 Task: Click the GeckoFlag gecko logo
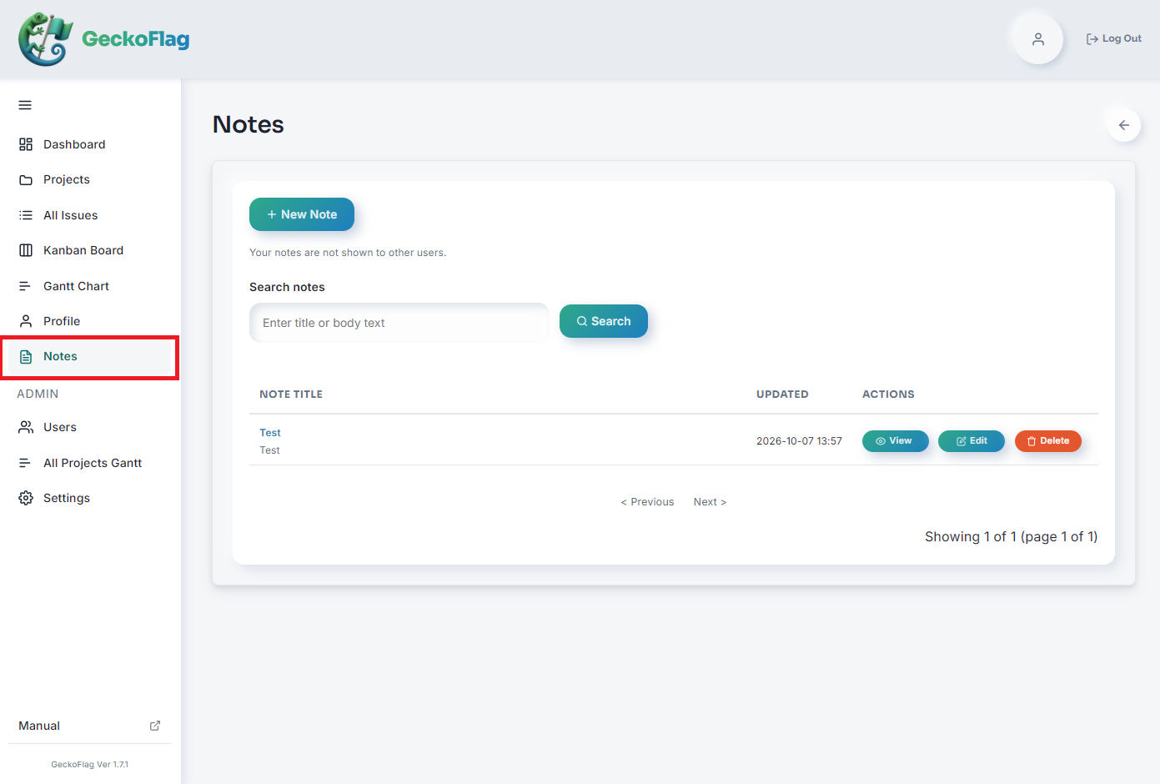click(46, 39)
